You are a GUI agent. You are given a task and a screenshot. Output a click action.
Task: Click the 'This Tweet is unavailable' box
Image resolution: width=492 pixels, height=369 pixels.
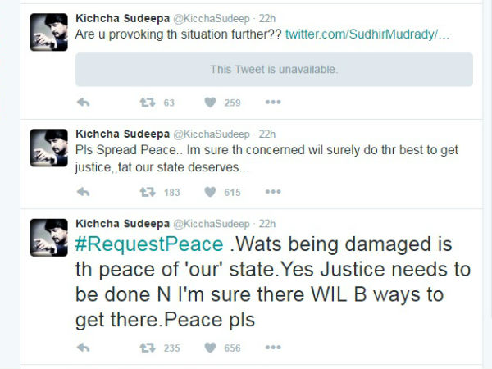coord(274,70)
